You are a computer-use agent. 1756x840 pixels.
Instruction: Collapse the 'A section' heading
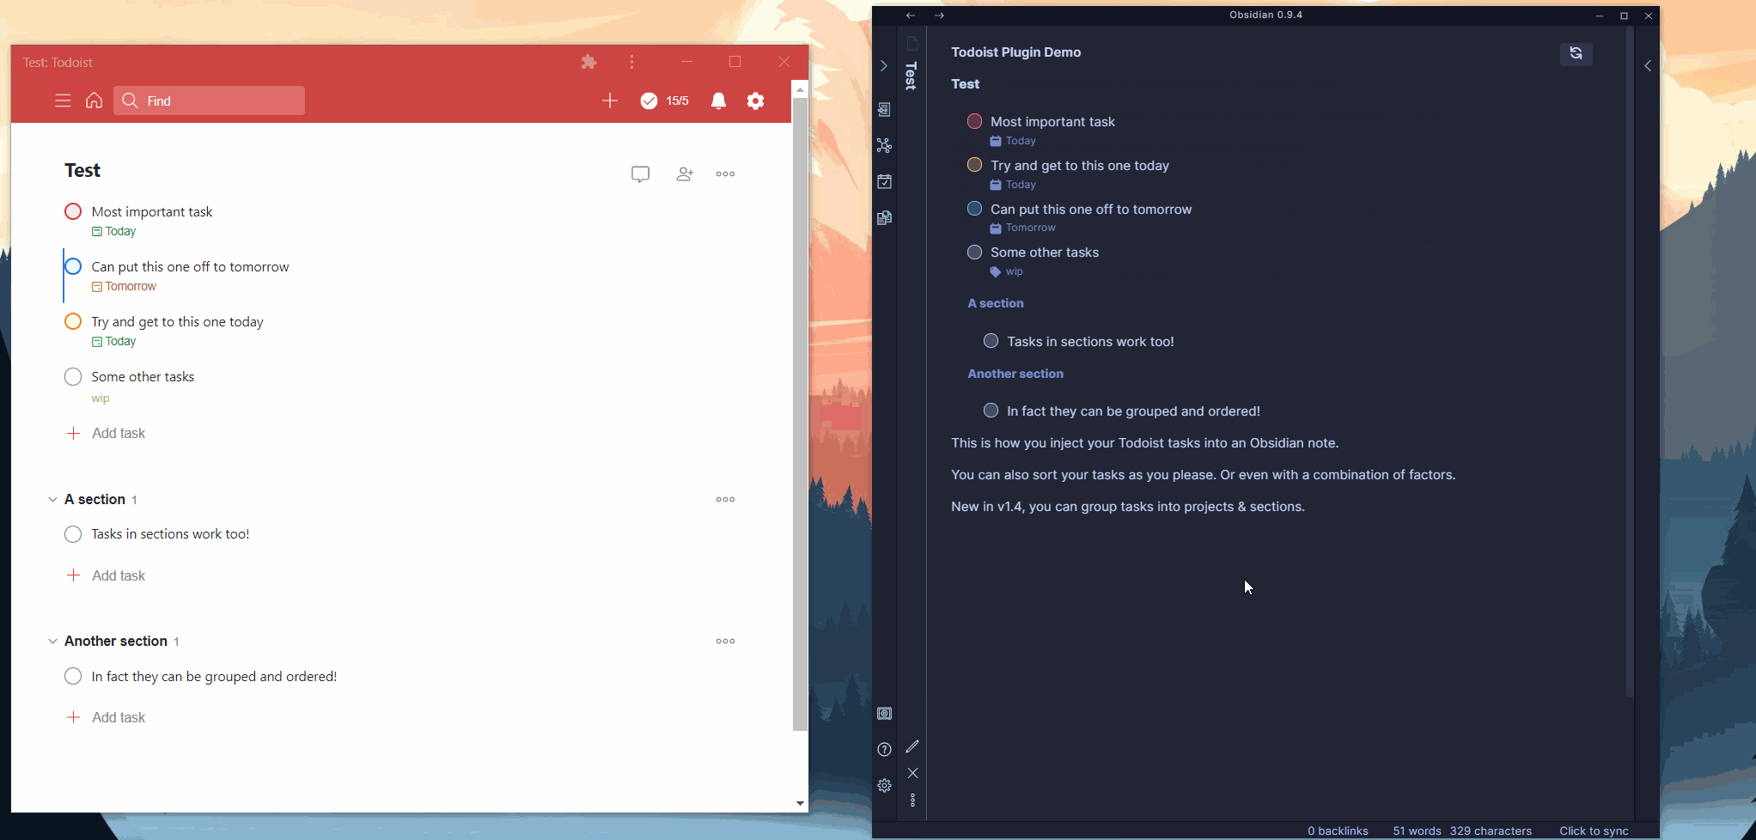point(52,499)
